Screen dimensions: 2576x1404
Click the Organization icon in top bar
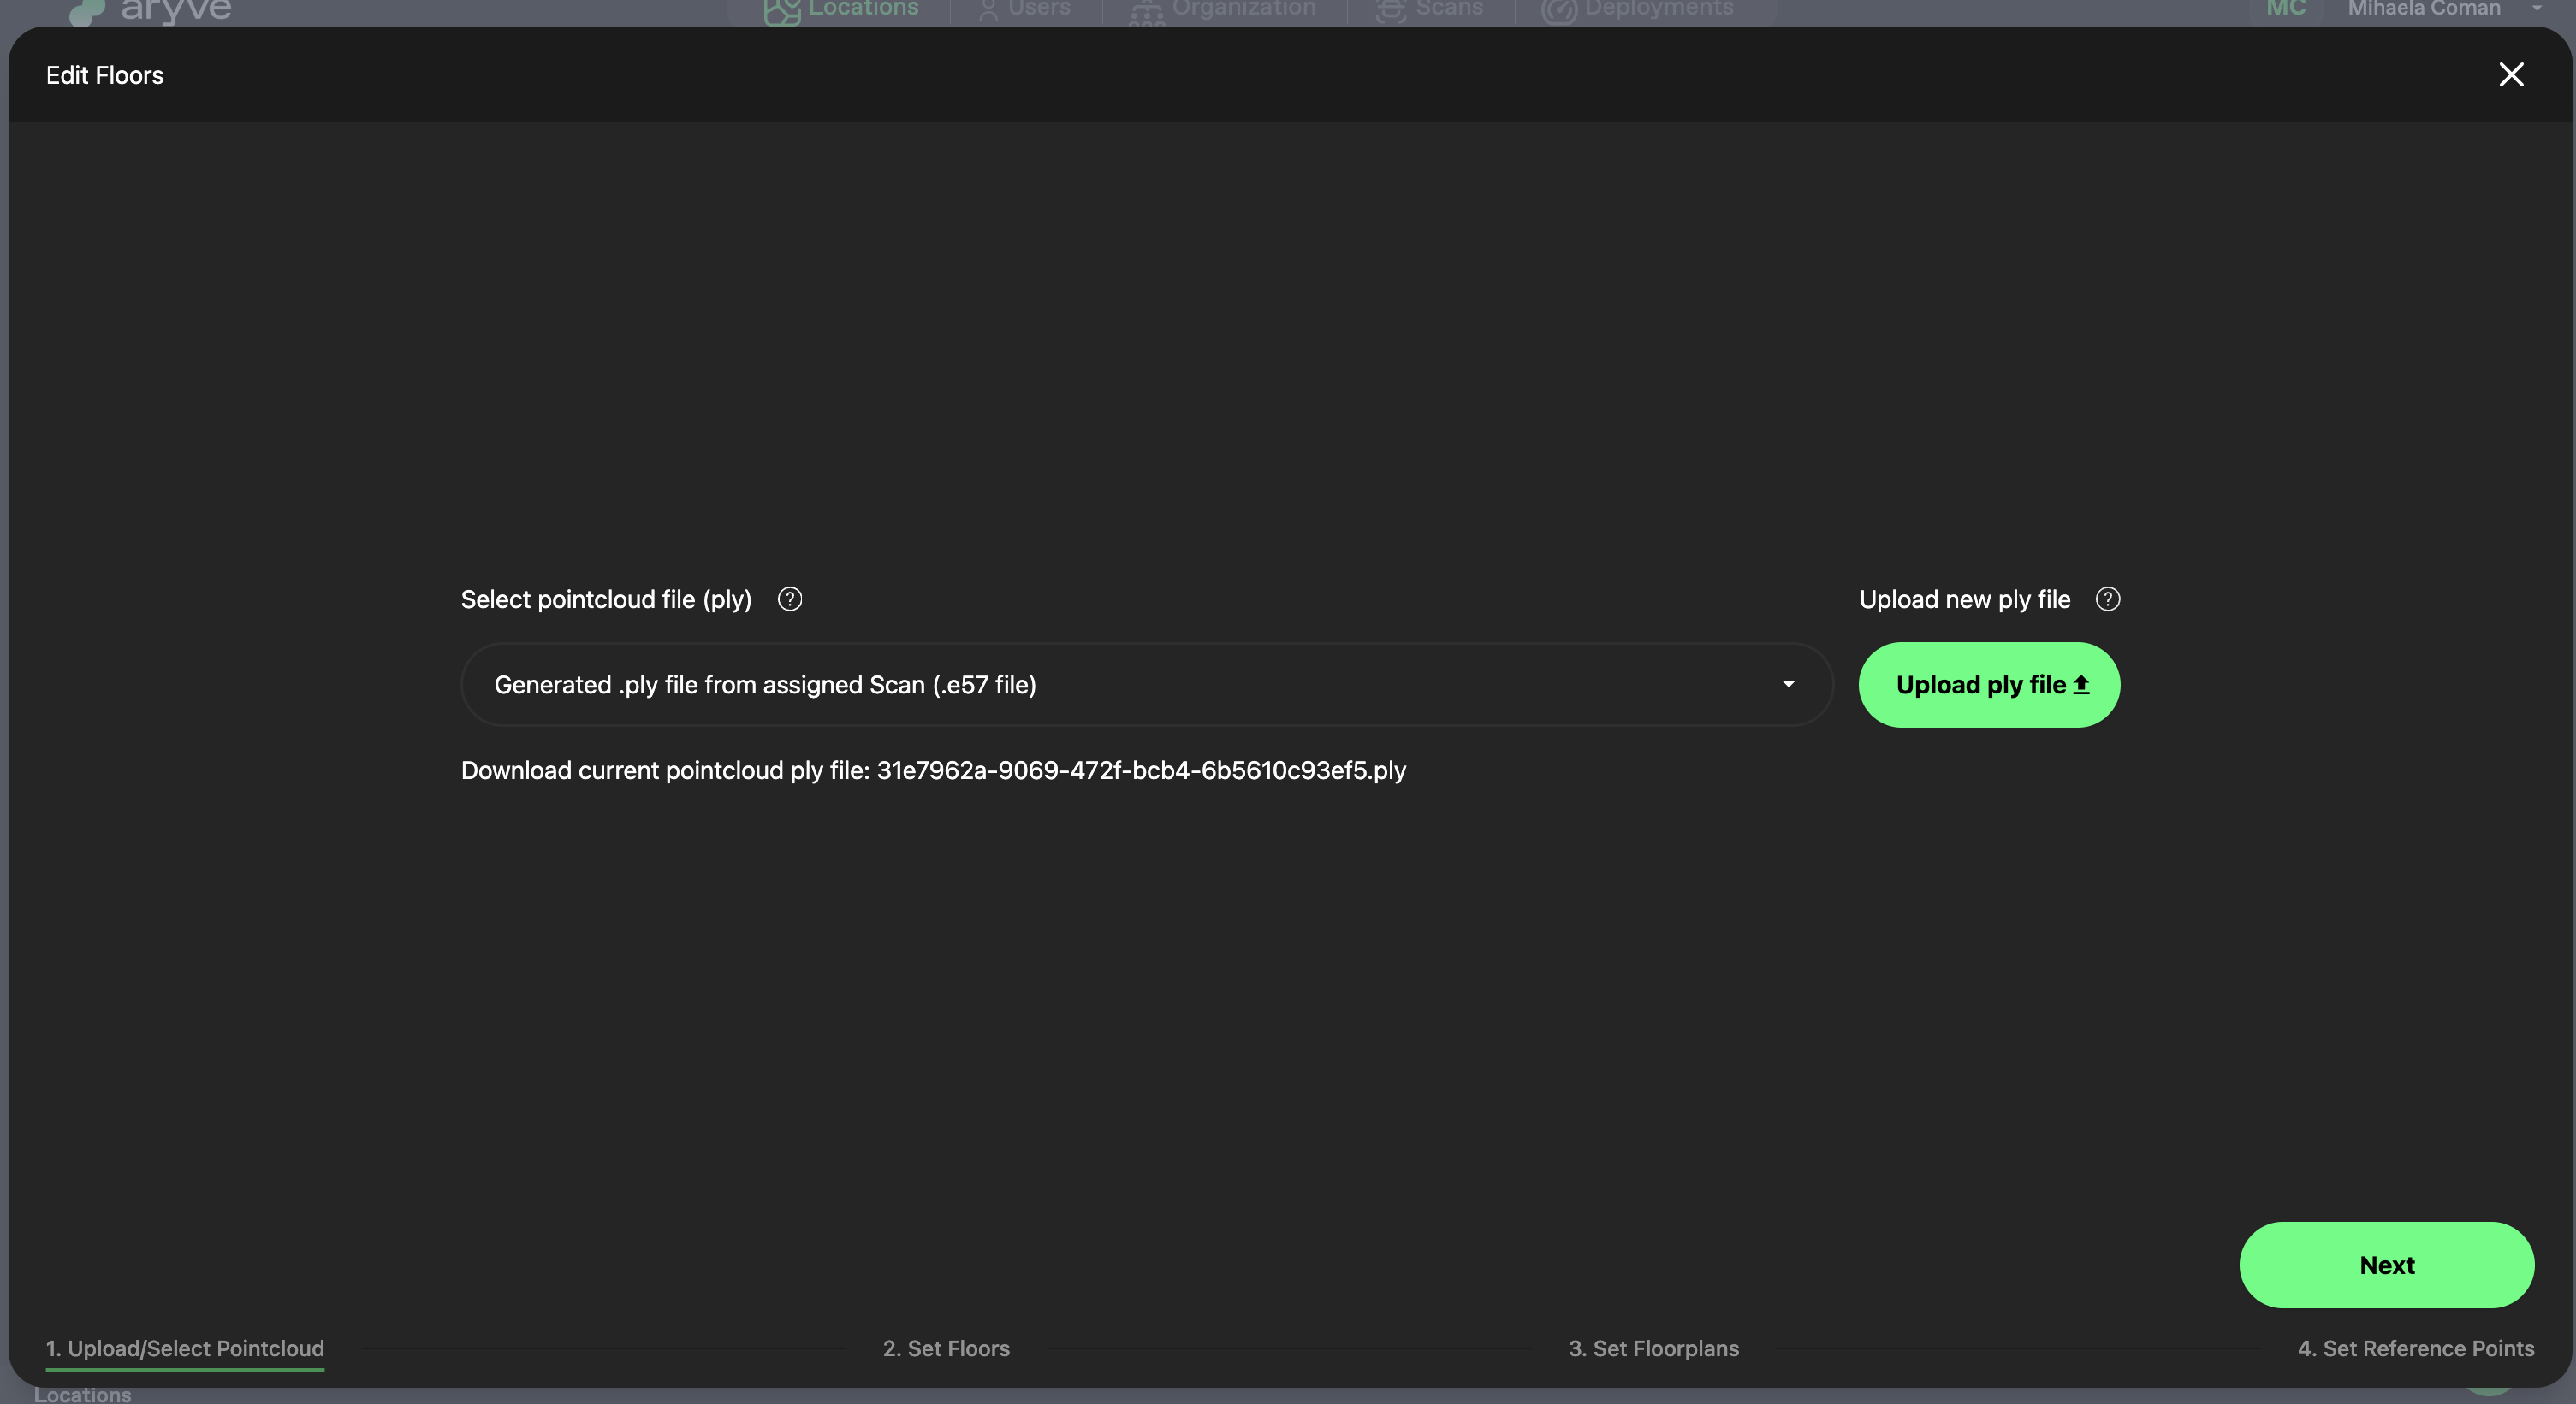(x=1146, y=12)
